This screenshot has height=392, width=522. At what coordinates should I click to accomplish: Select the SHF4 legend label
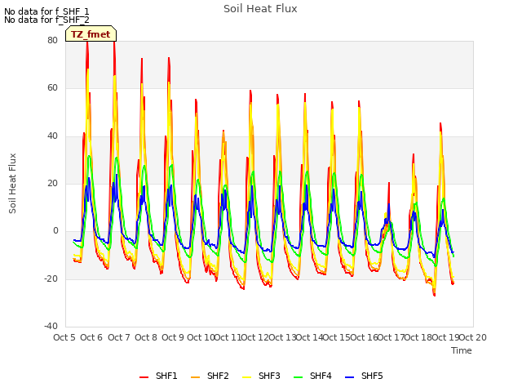coord(321,376)
